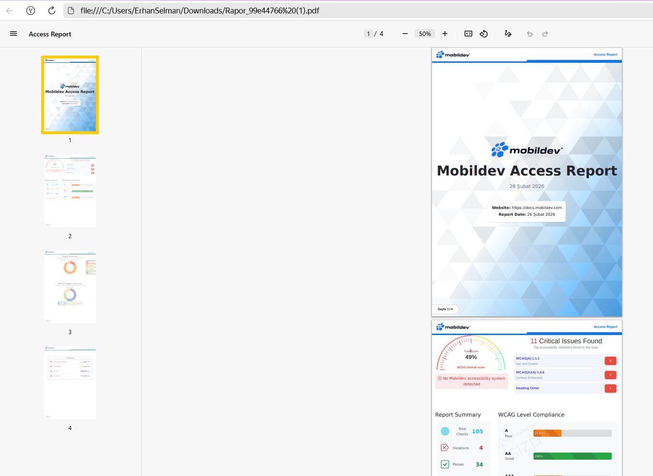
Task: Select the draw annotation tool
Action: click(508, 34)
